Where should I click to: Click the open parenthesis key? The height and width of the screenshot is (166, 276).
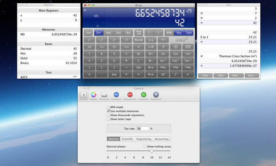[x=149, y=33]
